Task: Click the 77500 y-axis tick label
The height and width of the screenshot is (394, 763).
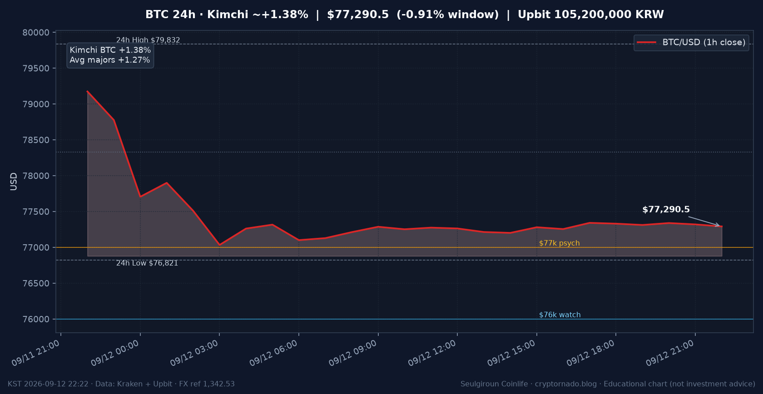Action: pos(36,212)
